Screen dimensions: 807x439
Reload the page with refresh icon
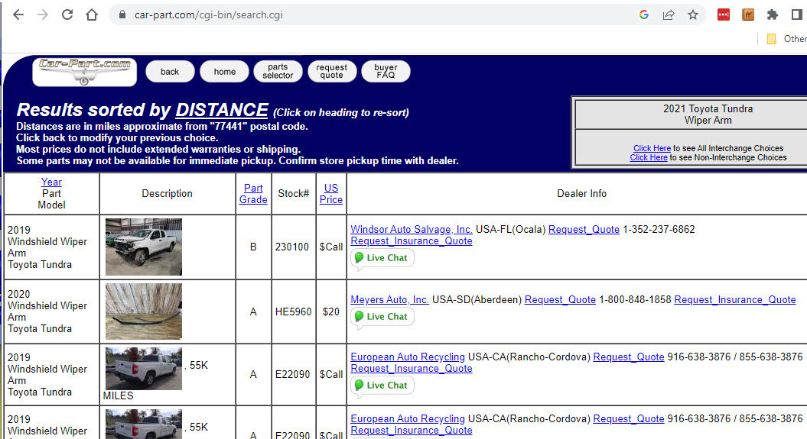tap(67, 15)
